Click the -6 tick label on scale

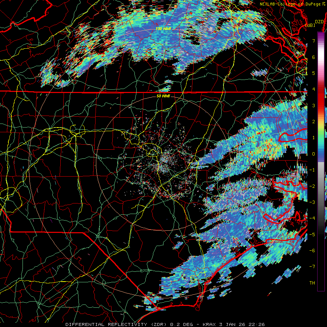tap(312, 251)
